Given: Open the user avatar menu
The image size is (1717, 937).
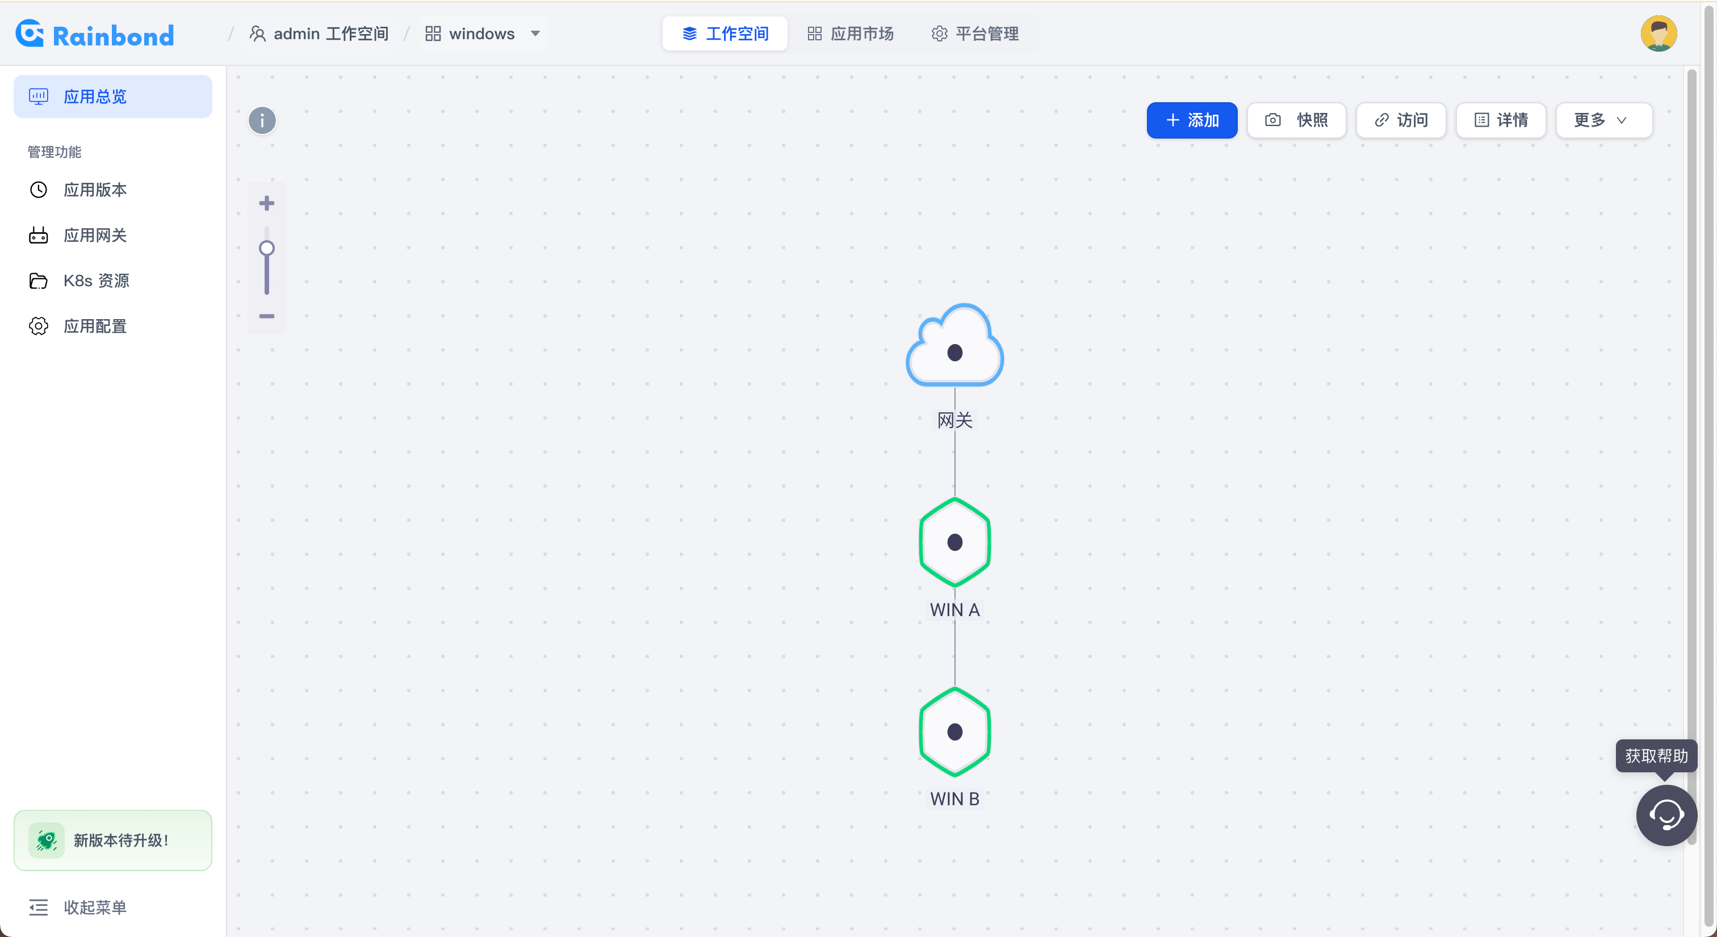Looking at the screenshot, I should click(1659, 34).
